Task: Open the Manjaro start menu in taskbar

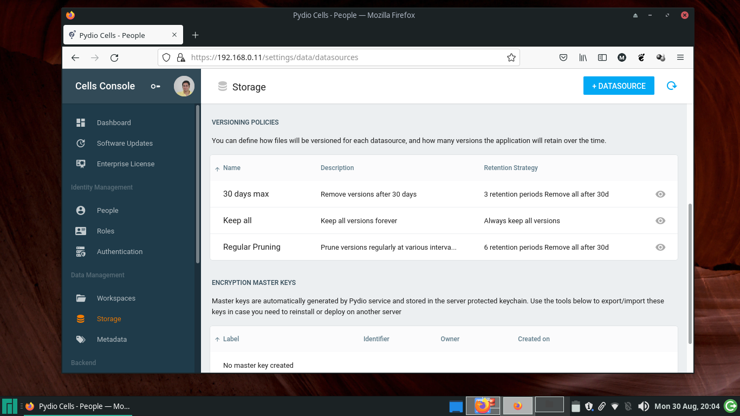Action: click(x=9, y=406)
